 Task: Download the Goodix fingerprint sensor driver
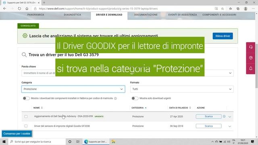(209, 126)
